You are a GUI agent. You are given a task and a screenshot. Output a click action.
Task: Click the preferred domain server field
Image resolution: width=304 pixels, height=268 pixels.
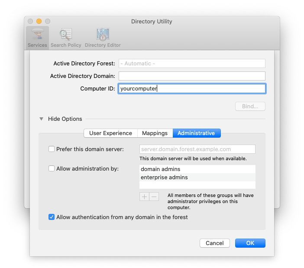pos(197,149)
